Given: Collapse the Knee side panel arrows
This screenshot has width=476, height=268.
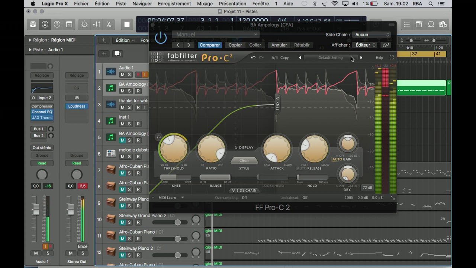Looking at the screenshot, I should point(277,98).
